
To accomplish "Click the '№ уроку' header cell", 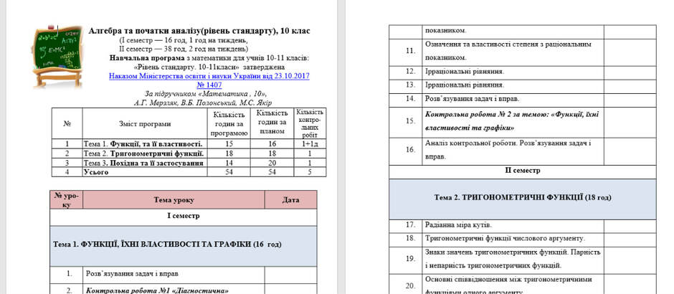I will tap(67, 200).
